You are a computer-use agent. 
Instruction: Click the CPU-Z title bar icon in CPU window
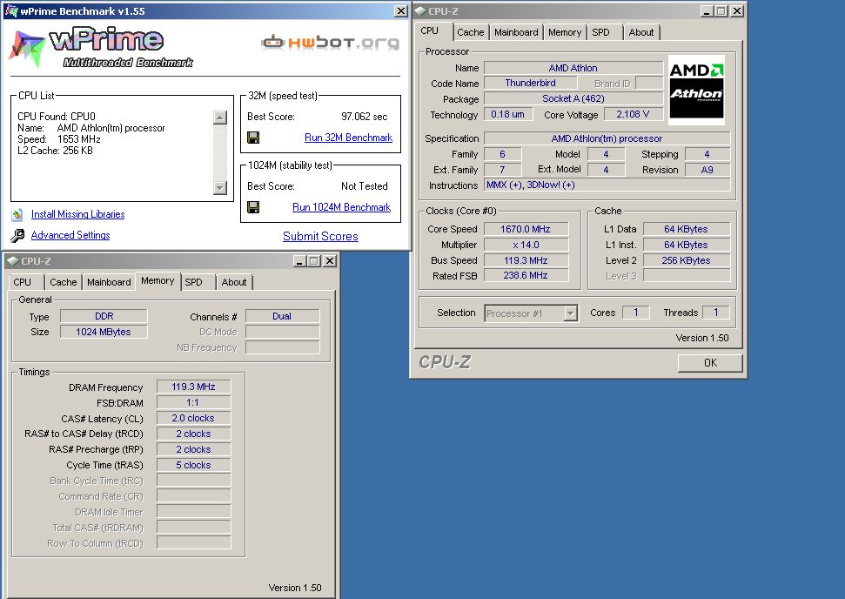click(x=420, y=10)
